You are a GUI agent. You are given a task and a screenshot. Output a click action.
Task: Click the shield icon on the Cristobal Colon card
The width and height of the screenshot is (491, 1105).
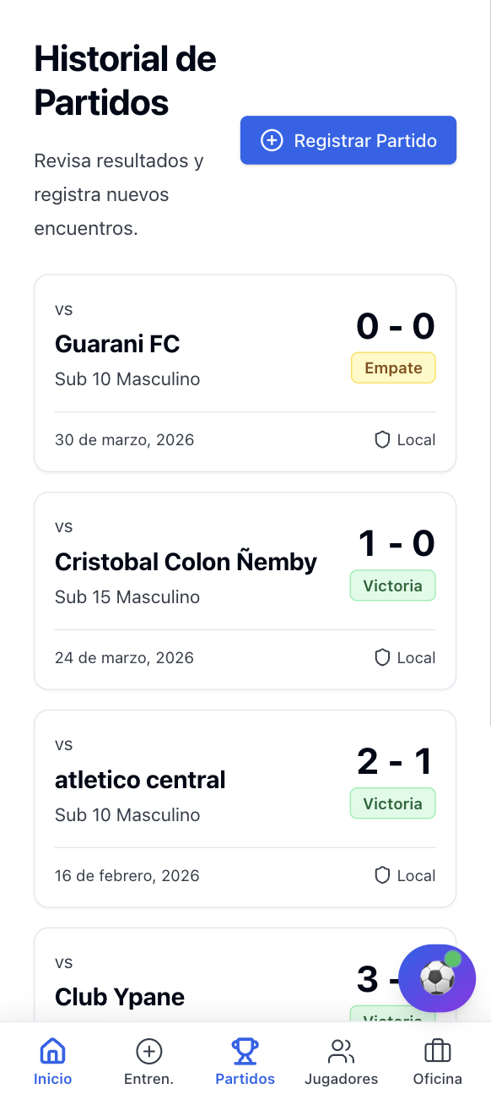[382, 657]
